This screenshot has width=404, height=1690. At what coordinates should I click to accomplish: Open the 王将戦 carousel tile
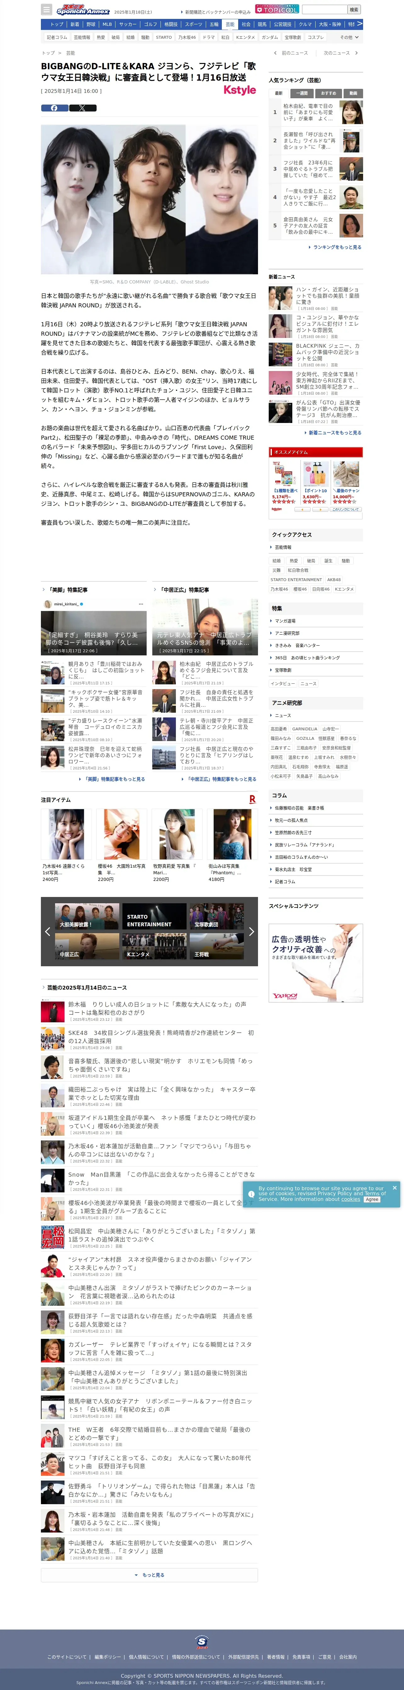pyautogui.click(x=216, y=947)
